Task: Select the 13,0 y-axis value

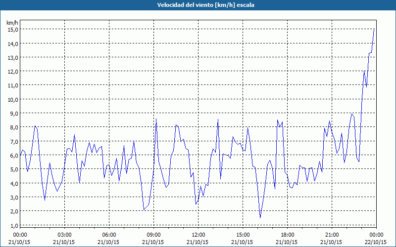Action: click(x=13, y=58)
